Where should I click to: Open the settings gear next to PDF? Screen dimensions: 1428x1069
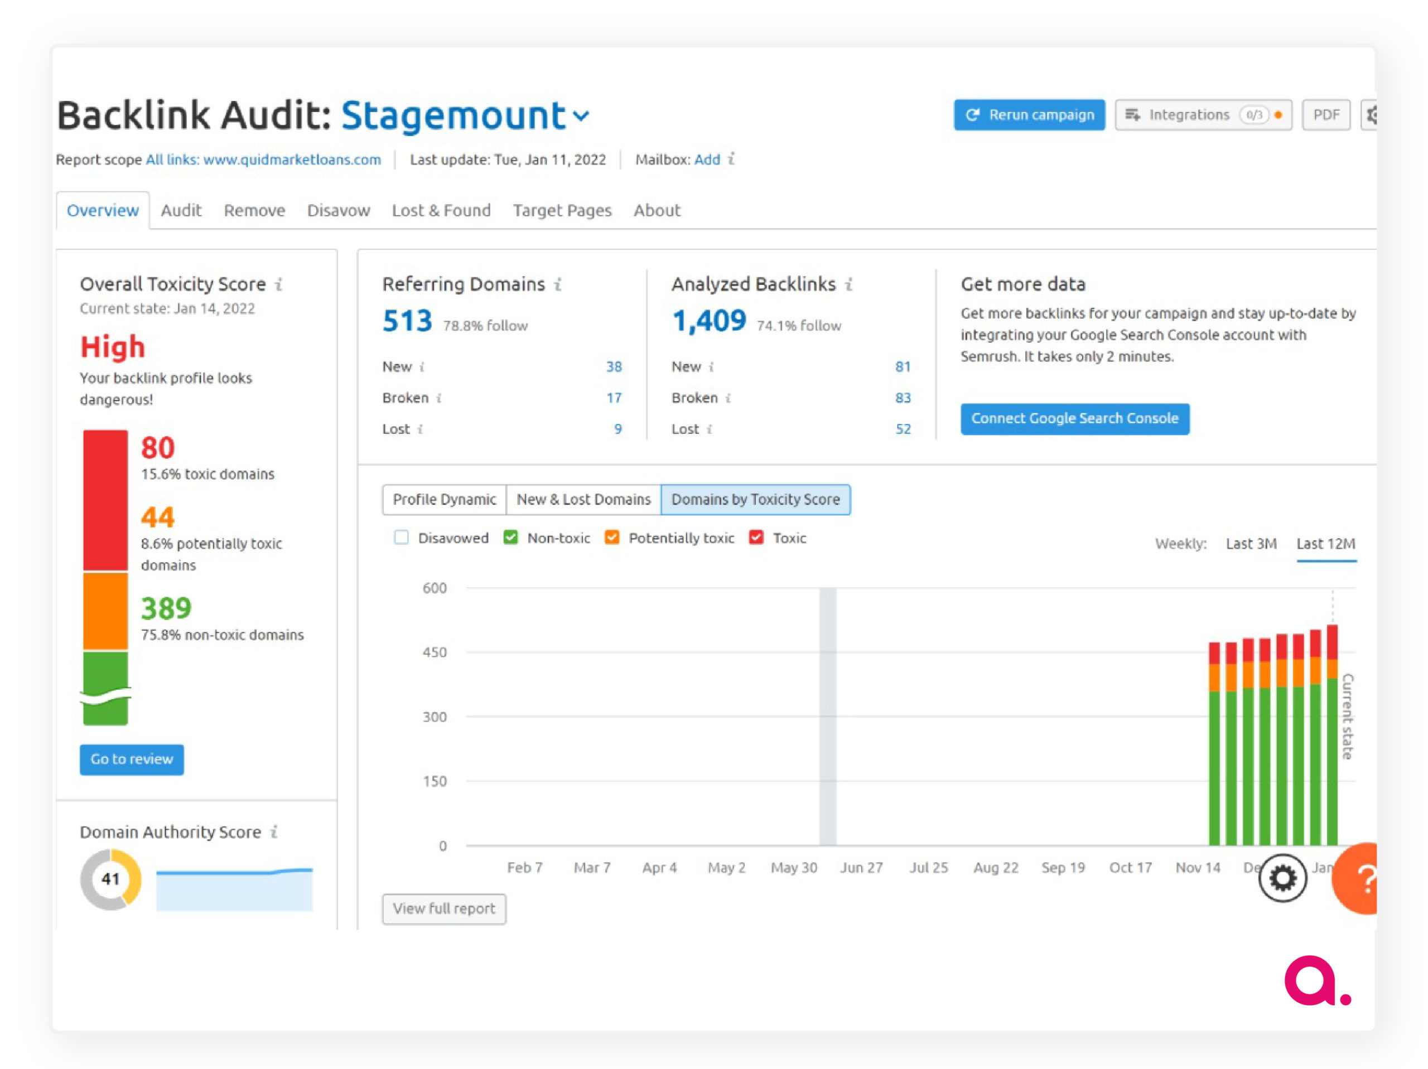click(1369, 115)
